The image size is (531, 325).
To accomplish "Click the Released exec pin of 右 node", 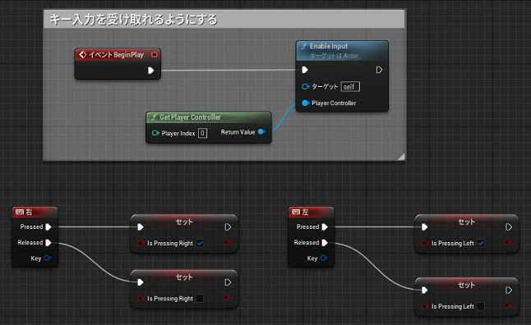I will [x=48, y=242].
